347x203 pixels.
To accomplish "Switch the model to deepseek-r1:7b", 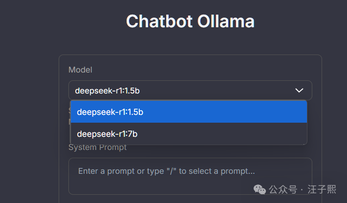I will point(107,134).
